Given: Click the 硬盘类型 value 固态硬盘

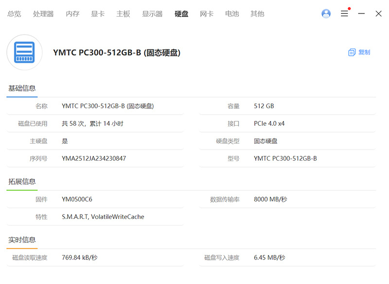Looking at the screenshot, I should point(265,141).
